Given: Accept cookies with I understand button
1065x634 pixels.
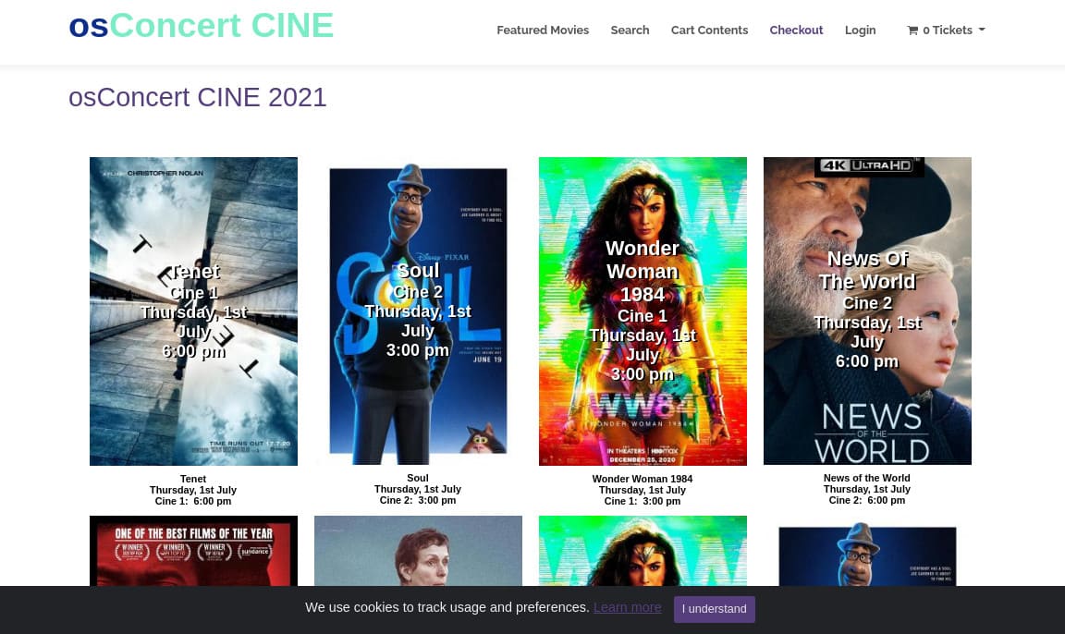Looking at the screenshot, I should pyautogui.click(x=714, y=609).
